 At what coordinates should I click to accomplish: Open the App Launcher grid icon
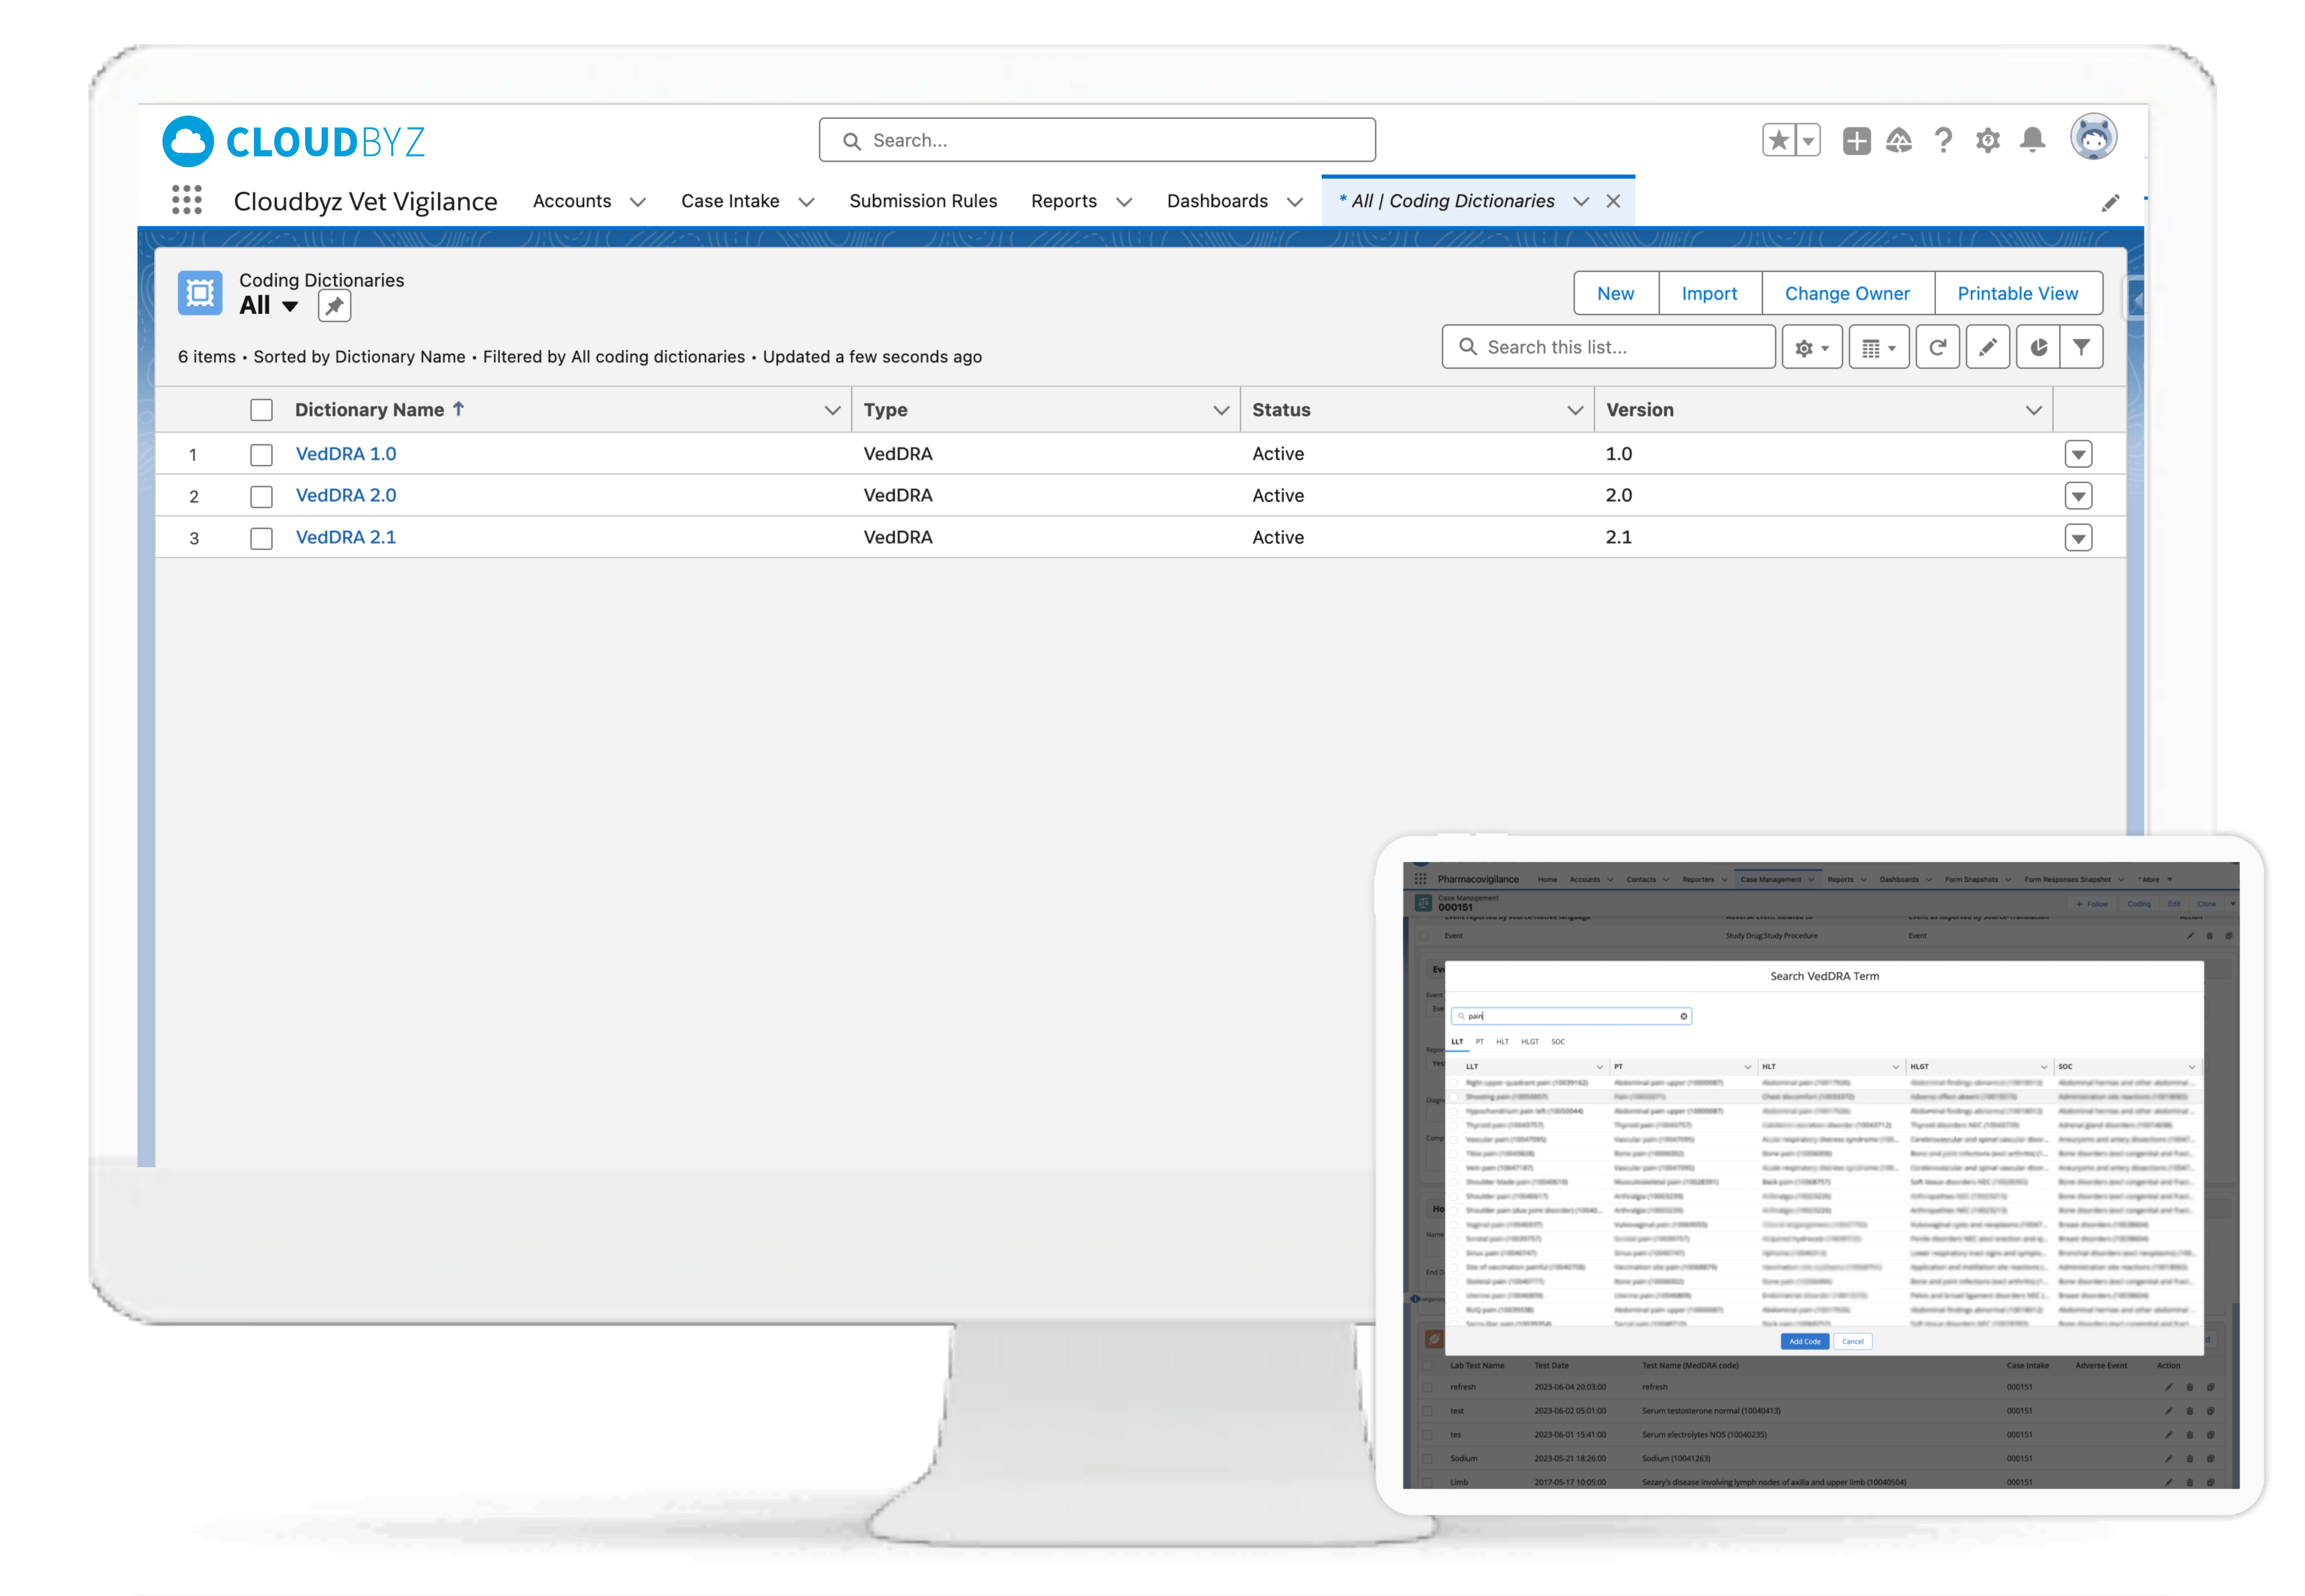click(187, 200)
